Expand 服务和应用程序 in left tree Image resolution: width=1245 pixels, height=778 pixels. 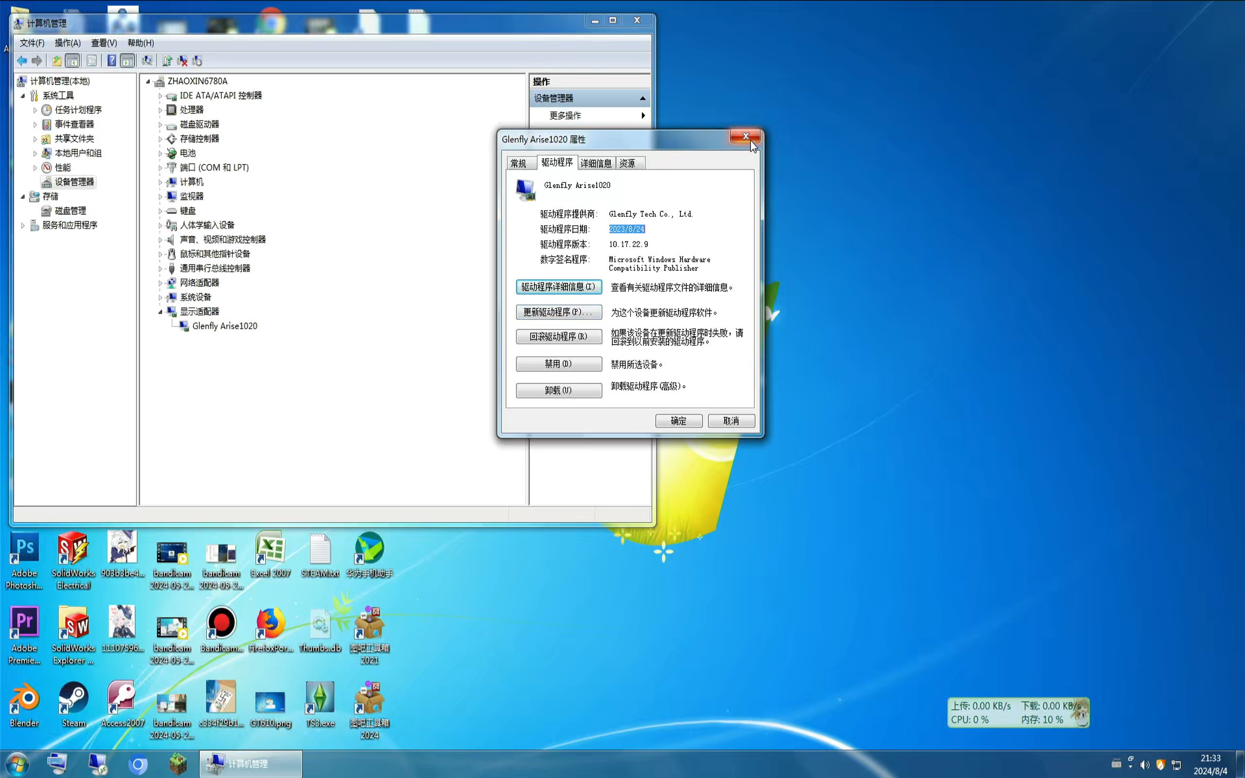pyautogui.click(x=23, y=225)
